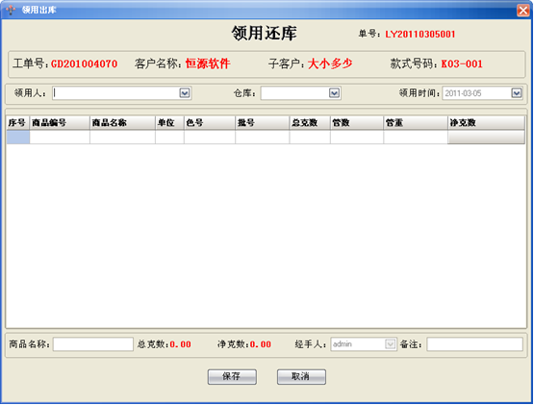Image resolution: width=534 pixels, height=405 pixels.
Task: Select the first row's 序号 cell
Action: [18, 138]
